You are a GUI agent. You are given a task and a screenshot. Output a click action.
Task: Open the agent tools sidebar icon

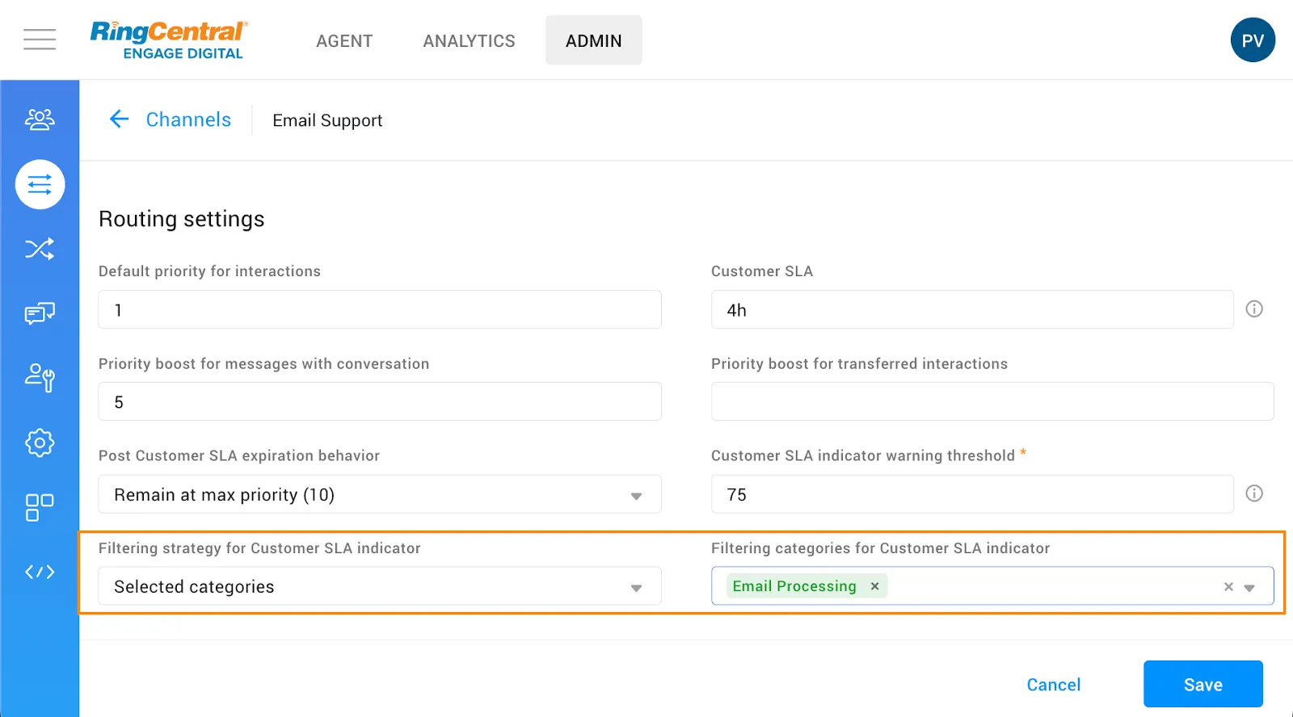(x=40, y=377)
